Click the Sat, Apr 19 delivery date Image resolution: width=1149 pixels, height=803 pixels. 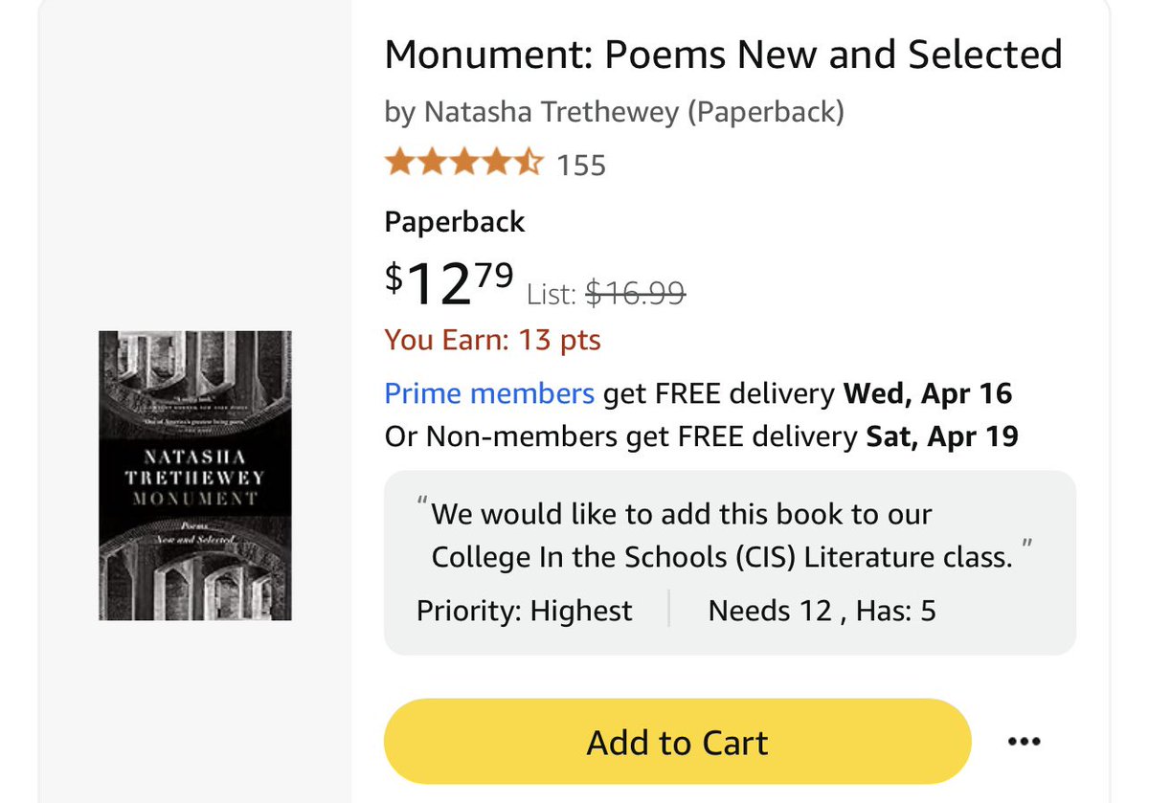(x=942, y=437)
